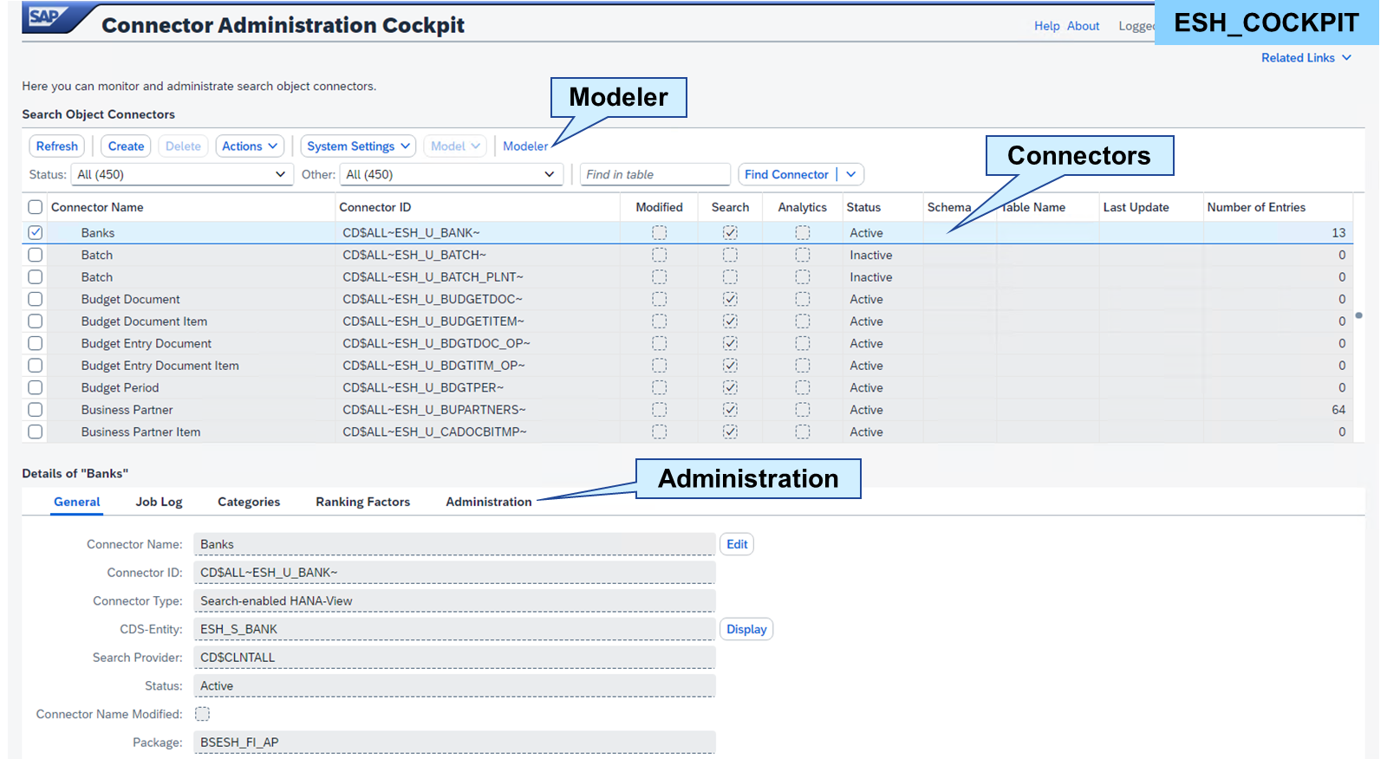Click the Find in table field
The height and width of the screenshot is (759, 1387).
(655, 174)
